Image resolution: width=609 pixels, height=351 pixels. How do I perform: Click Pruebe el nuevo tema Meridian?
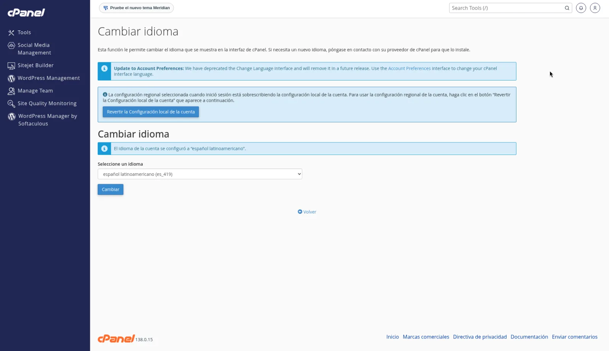click(136, 8)
